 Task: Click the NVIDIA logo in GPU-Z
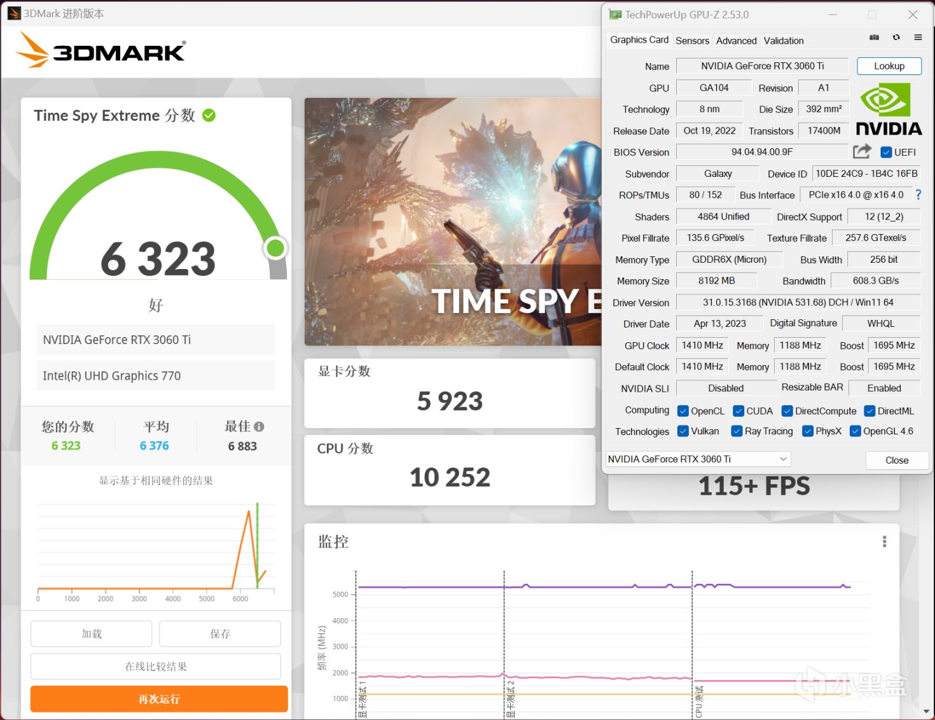coord(889,109)
